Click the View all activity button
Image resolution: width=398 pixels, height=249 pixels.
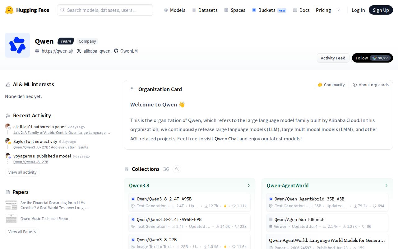click(x=22, y=172)
